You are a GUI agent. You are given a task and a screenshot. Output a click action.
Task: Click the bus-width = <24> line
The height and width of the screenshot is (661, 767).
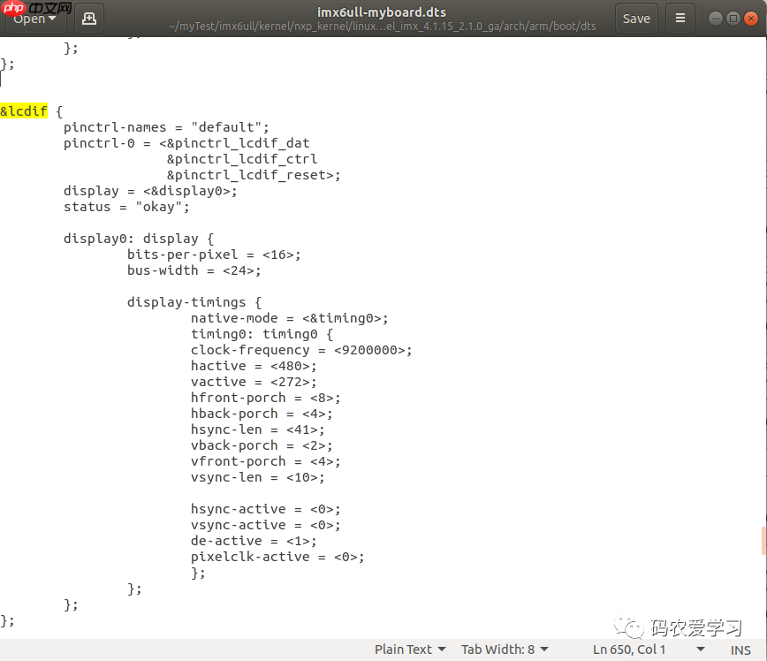(x=194, y=270)
